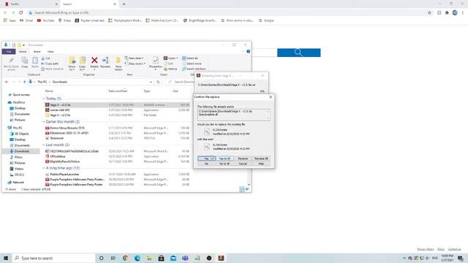The height and width of the screenshot is (263, 468).
Task: Click the taskbar search box
Action: click(53, 258)
